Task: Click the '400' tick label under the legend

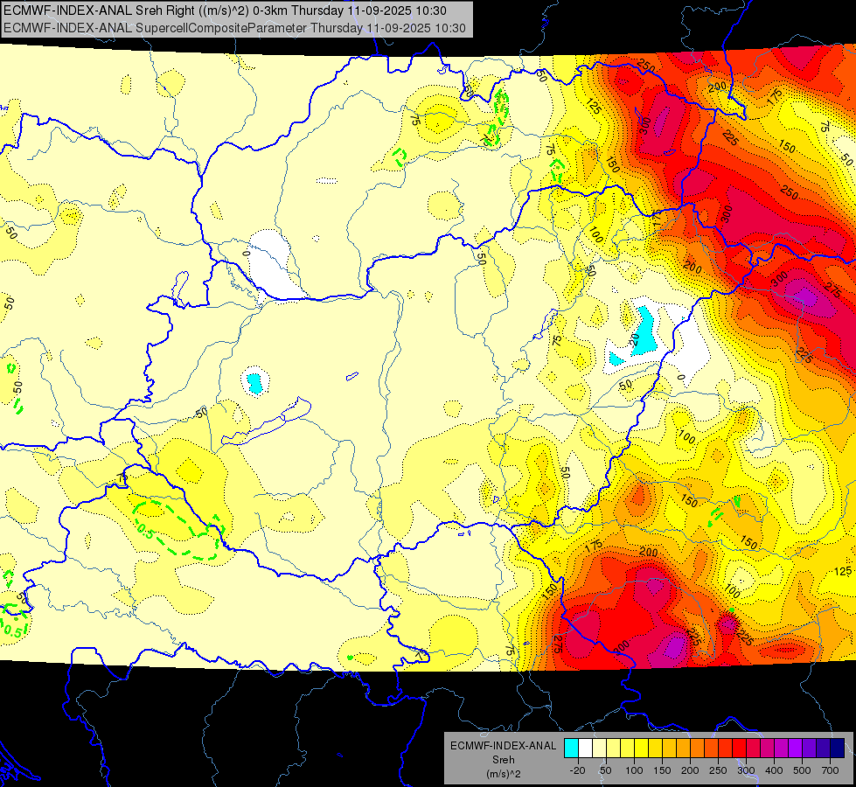Action: point(774,770)
